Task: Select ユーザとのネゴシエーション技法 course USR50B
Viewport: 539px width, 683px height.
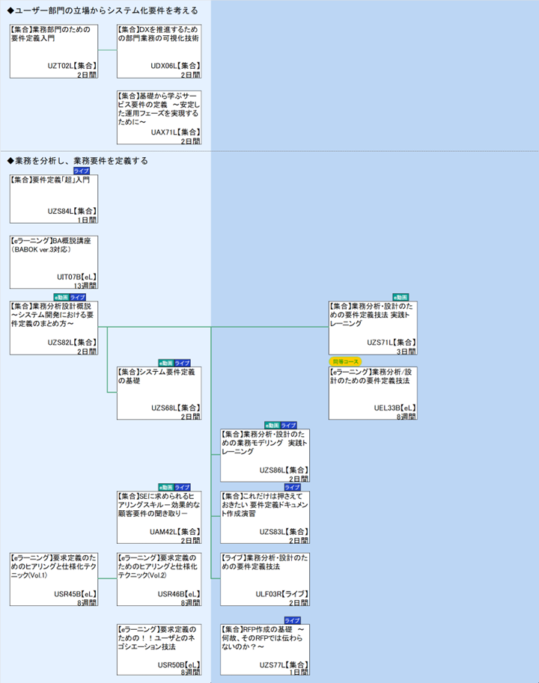Action: click(159, 650)
